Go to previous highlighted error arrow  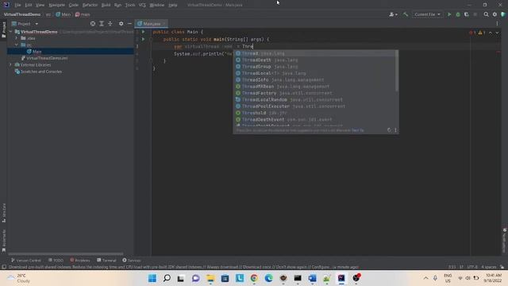click(491, 33)
